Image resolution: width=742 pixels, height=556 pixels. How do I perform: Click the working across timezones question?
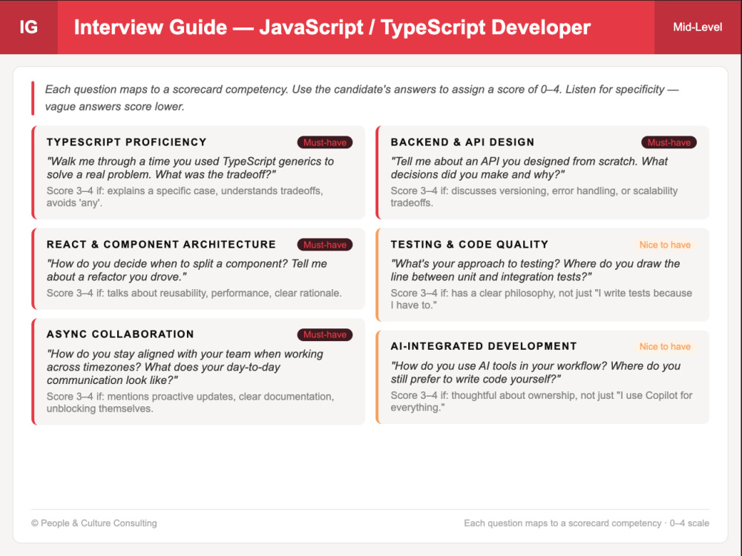(185, 367)
